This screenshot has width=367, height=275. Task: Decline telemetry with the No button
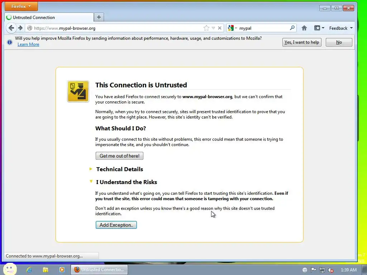pyautogui.click(x=339, y=42)
